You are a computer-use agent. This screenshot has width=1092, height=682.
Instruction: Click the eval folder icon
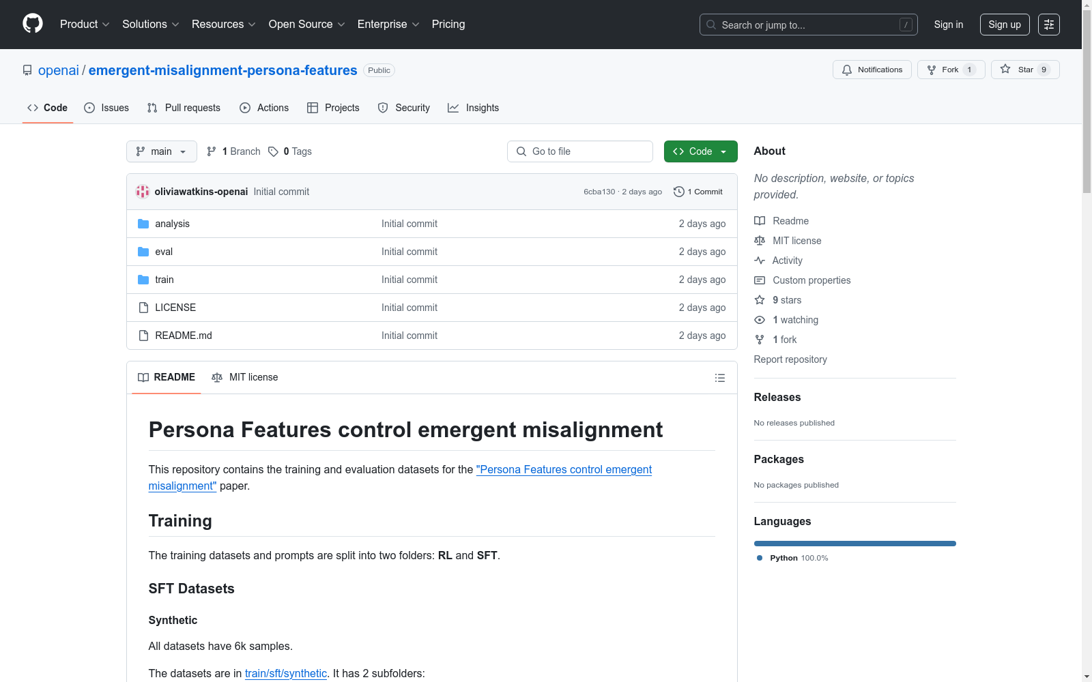[143, 252]
